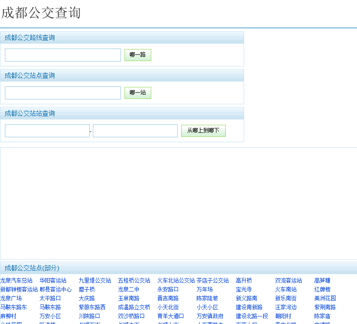
Task: Open the 双流客运站 link
Action: tap(288, 281)
